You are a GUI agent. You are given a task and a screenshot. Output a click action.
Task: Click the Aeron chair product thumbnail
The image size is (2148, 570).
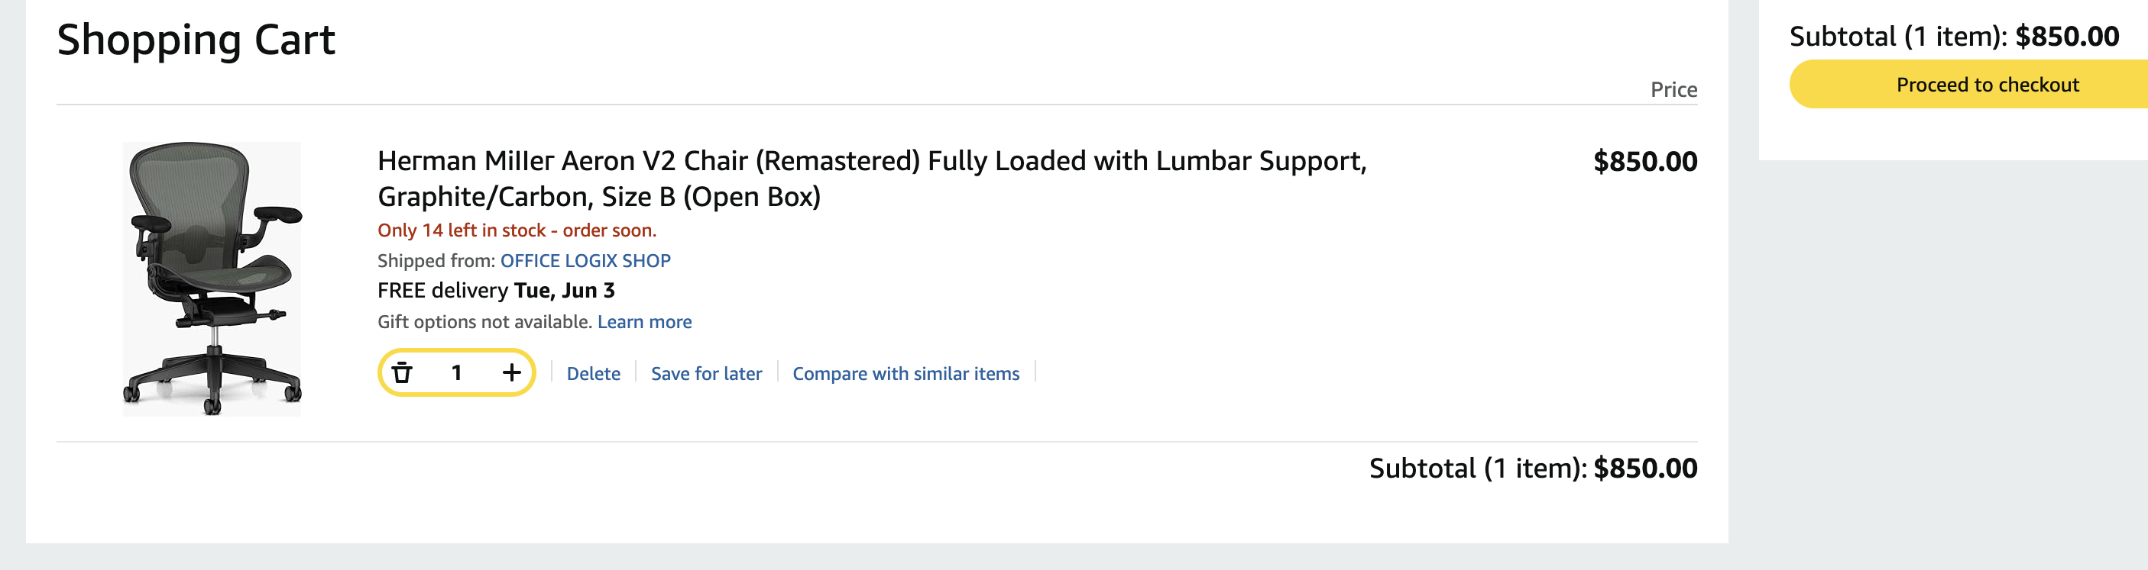coord(212,278)
